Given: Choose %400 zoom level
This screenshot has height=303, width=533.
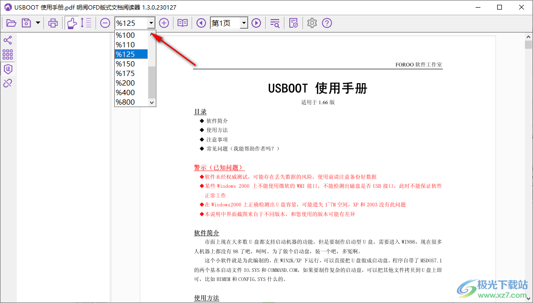Looking at the screenshot, I should click(x=131, y=92).
